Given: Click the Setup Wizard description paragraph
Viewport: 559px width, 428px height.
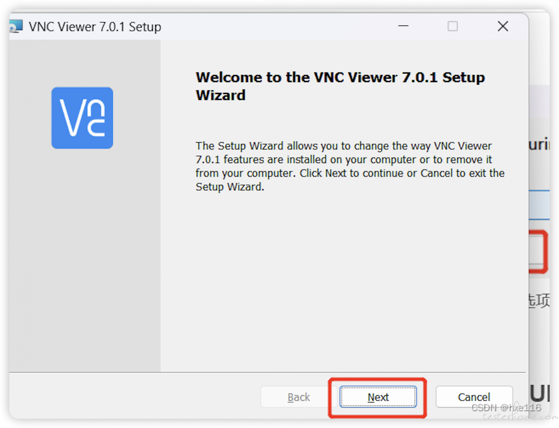Looking at the screenshot, I should point(350,166).
